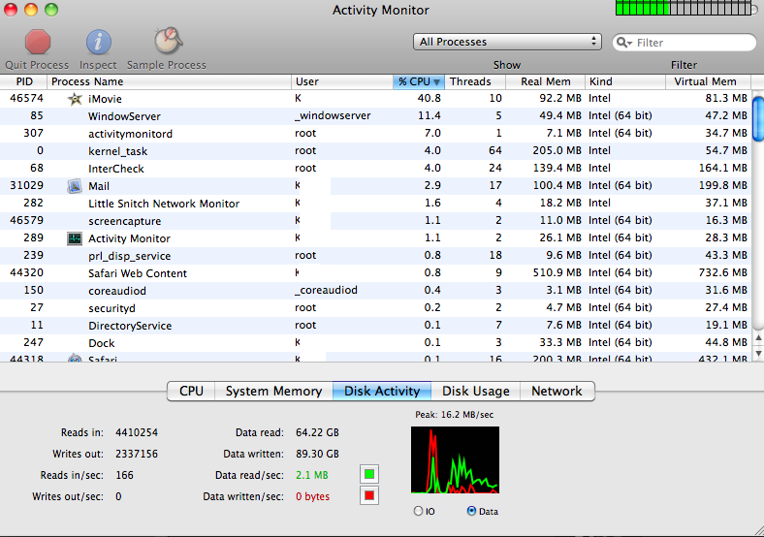The image size is (764, 537).
Task: Select the DirectoryService process row
Action: pyautogui.click(x=375, y=326)
